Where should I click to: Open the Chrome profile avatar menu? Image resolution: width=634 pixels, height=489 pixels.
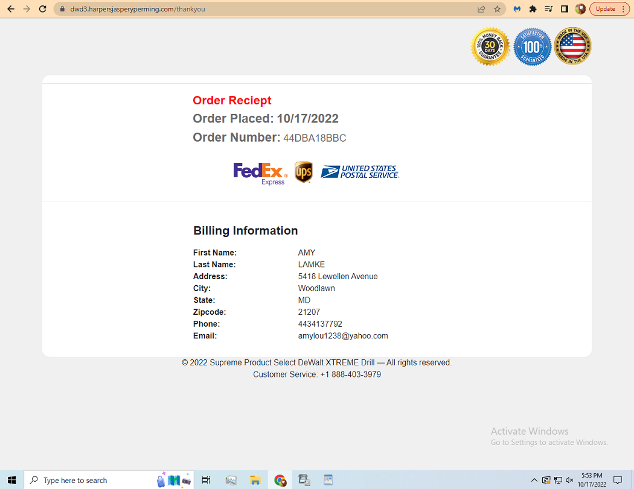pyautogui.click(x=580, y=9)
